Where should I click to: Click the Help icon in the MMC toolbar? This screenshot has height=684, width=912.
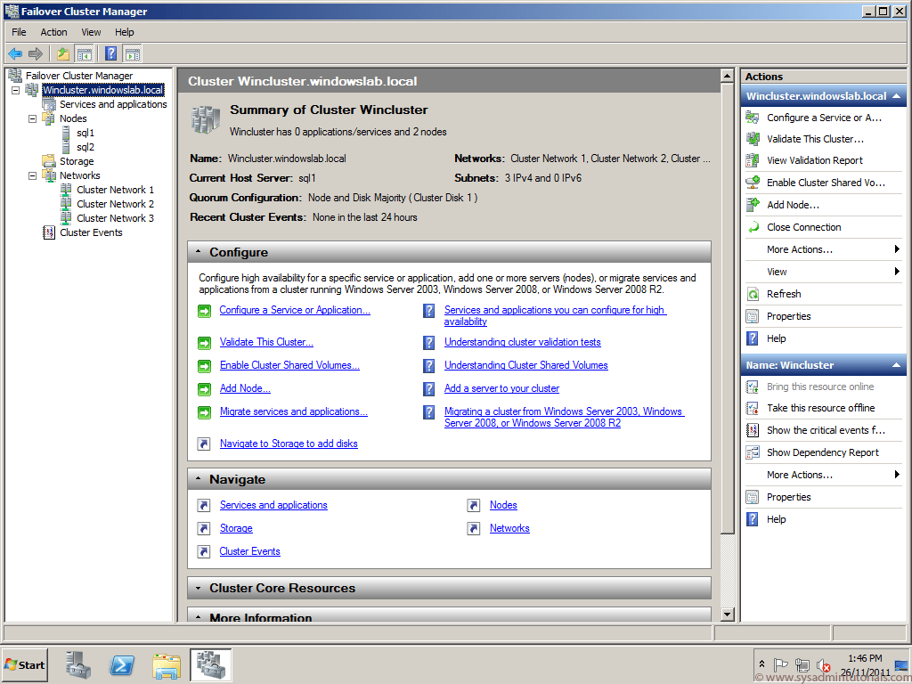tap(109, 53)
